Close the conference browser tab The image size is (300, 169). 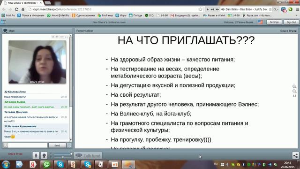(41, 3)
